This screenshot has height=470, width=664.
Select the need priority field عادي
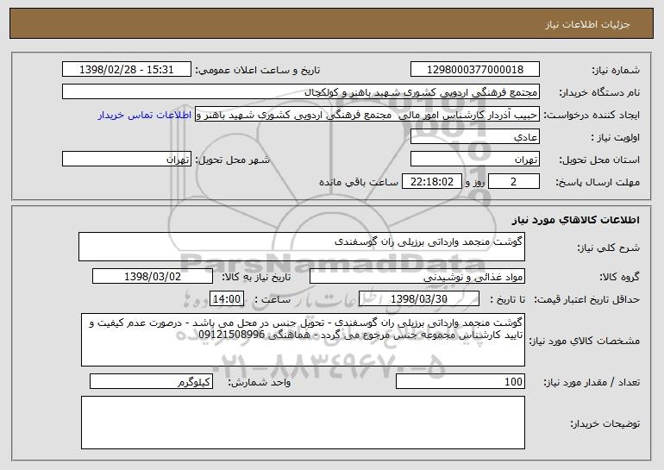pyautogui.click(x=474, y=137)
